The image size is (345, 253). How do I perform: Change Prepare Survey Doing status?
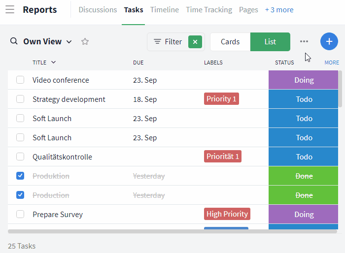click(303, 214)
